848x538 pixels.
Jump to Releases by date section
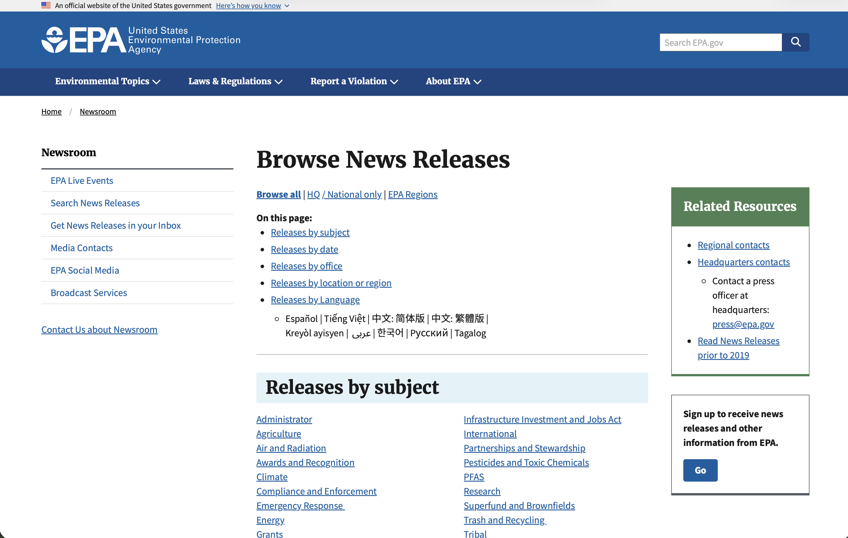(x=304, y=249)
